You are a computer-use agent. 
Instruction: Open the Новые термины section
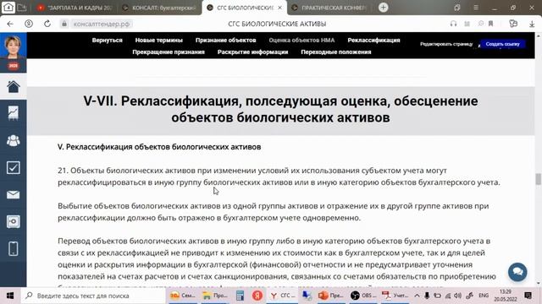158,40
